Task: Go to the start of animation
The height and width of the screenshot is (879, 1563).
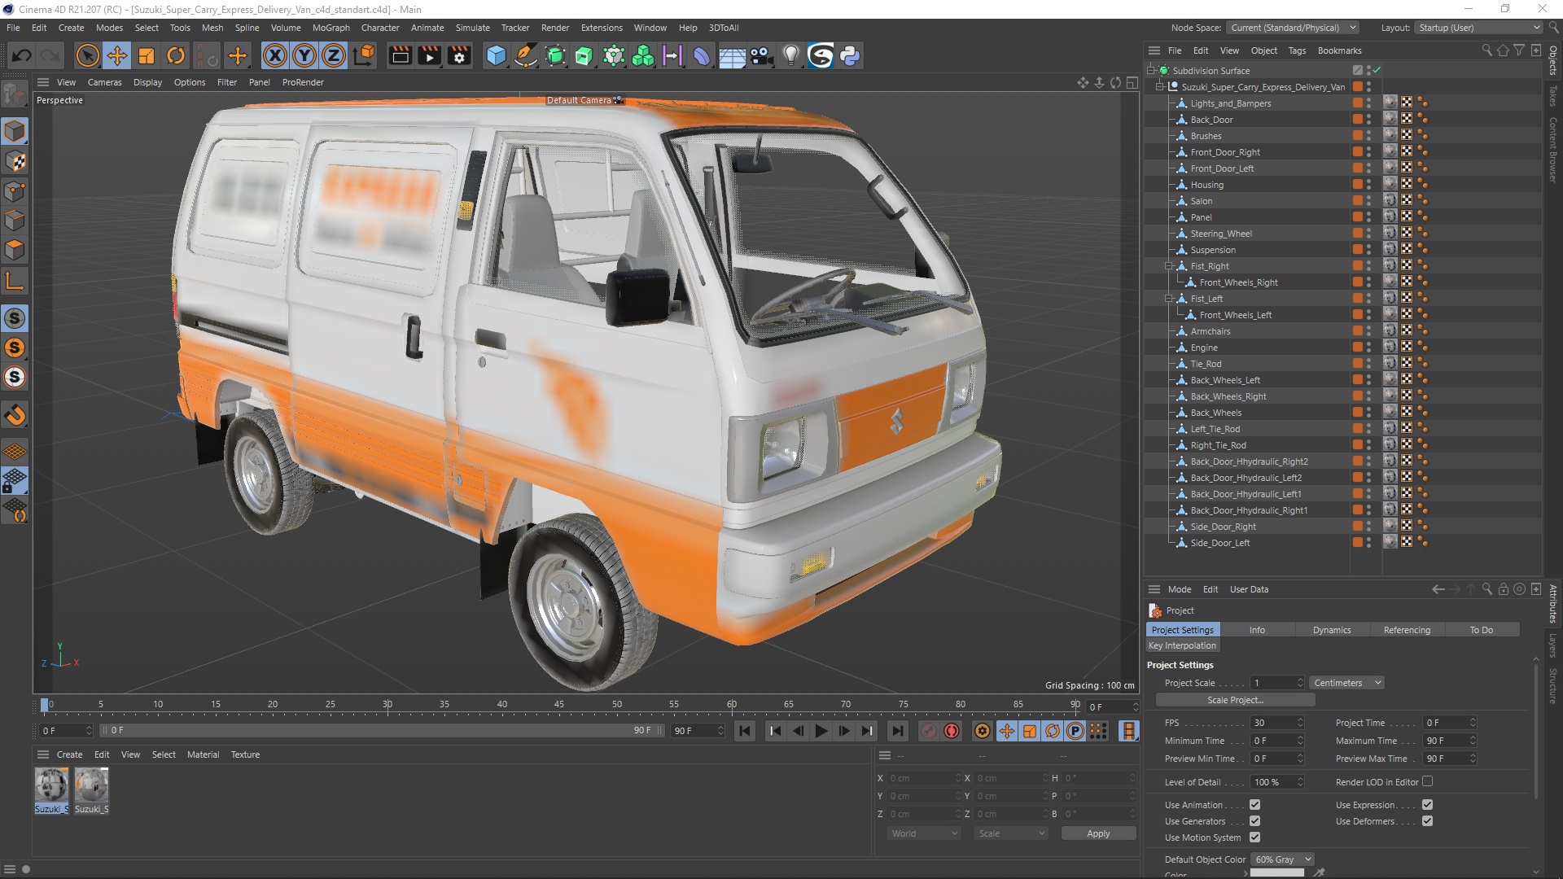Action: pos(745,731)
